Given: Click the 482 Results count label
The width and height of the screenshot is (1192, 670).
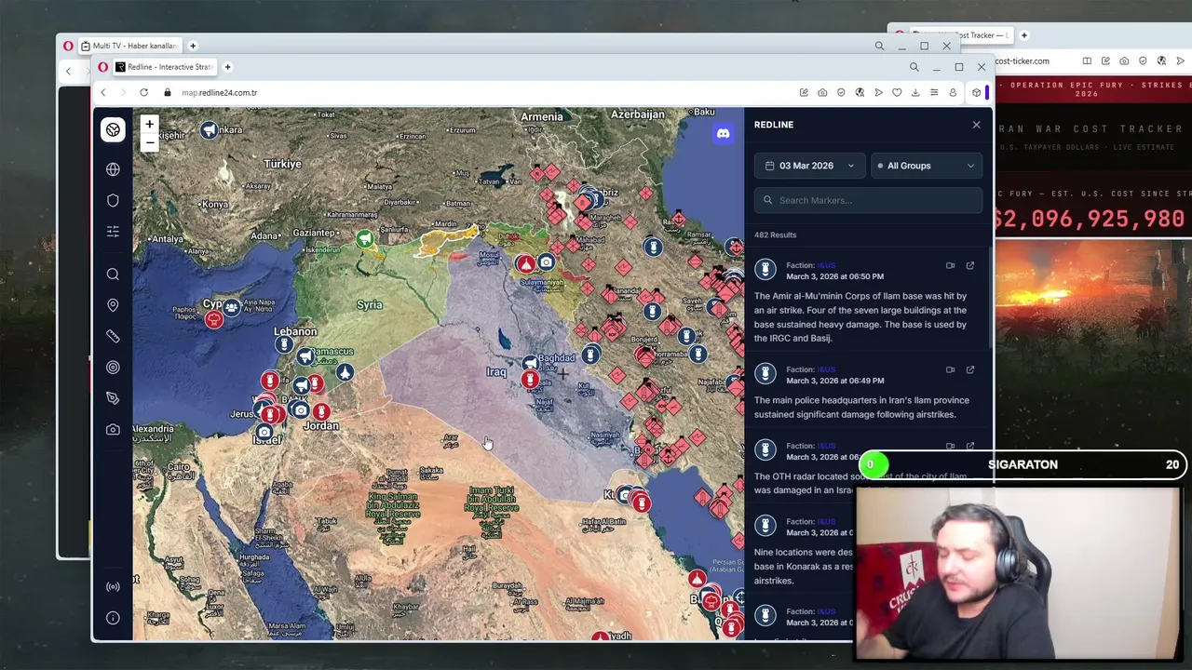Looking at the screenshot, I should click(775, 234).
